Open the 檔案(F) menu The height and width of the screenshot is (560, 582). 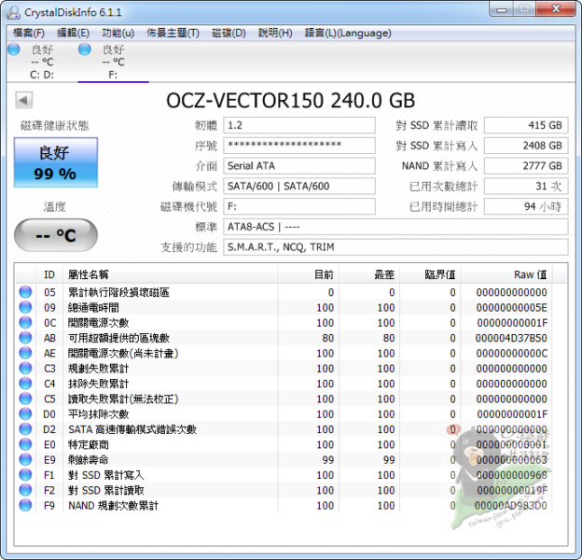click(29, 33)
